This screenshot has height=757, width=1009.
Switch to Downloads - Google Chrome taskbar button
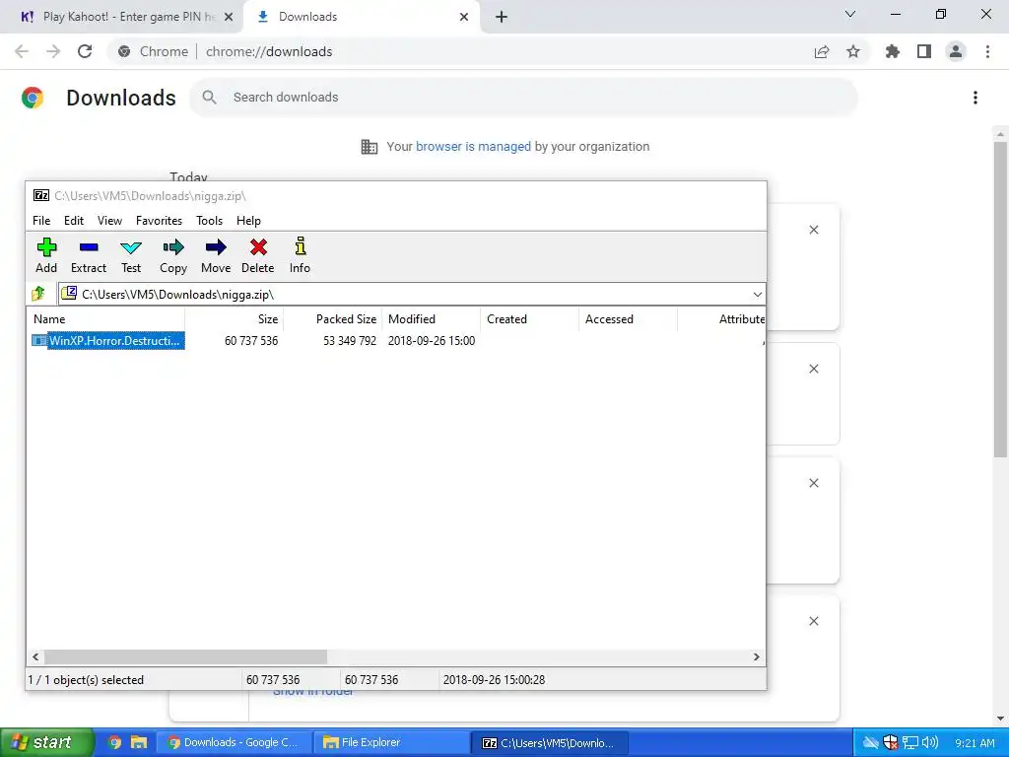coord(234,742)
